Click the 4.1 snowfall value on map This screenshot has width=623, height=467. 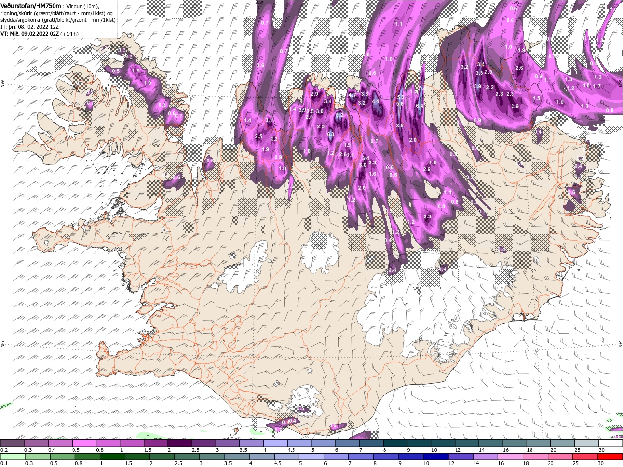pos(375,102)
